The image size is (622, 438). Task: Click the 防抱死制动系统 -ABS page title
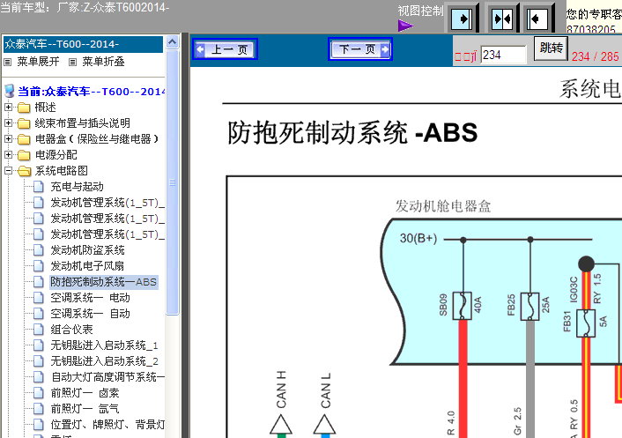[352, 132]
